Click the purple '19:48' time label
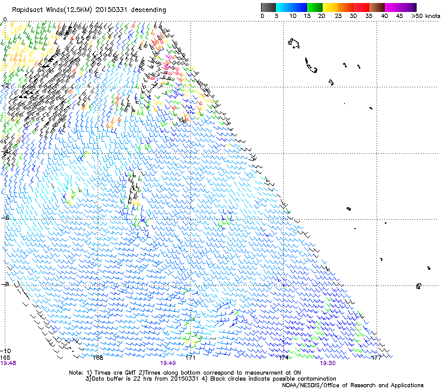 click(x=8, y=363)
